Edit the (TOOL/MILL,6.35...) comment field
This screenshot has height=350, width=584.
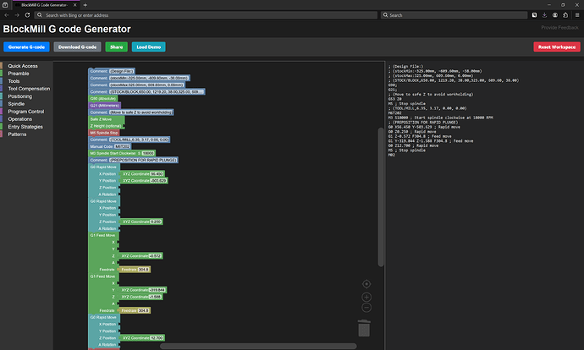(140, 139)
